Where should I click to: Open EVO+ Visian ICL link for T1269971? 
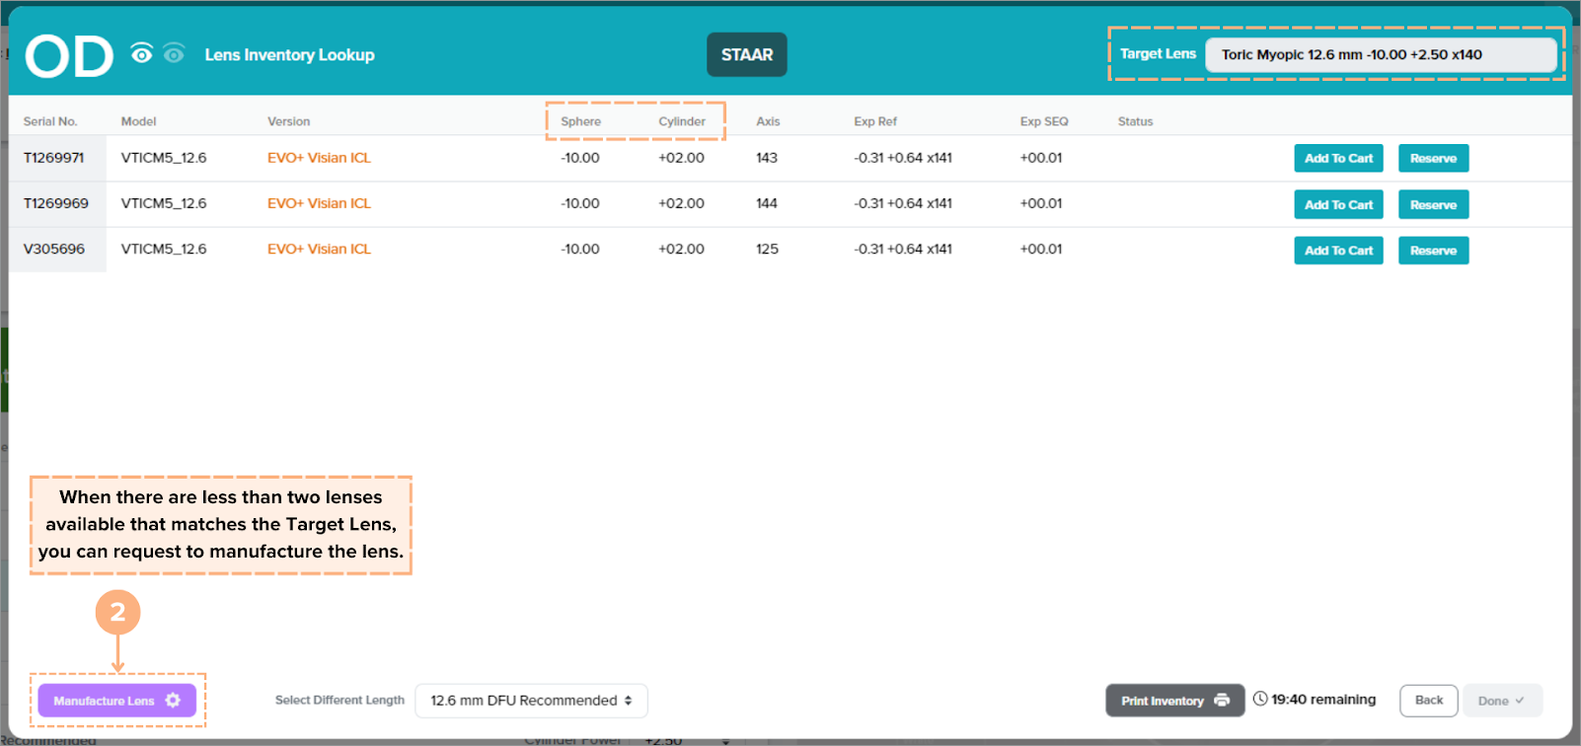tap(319, 158)
